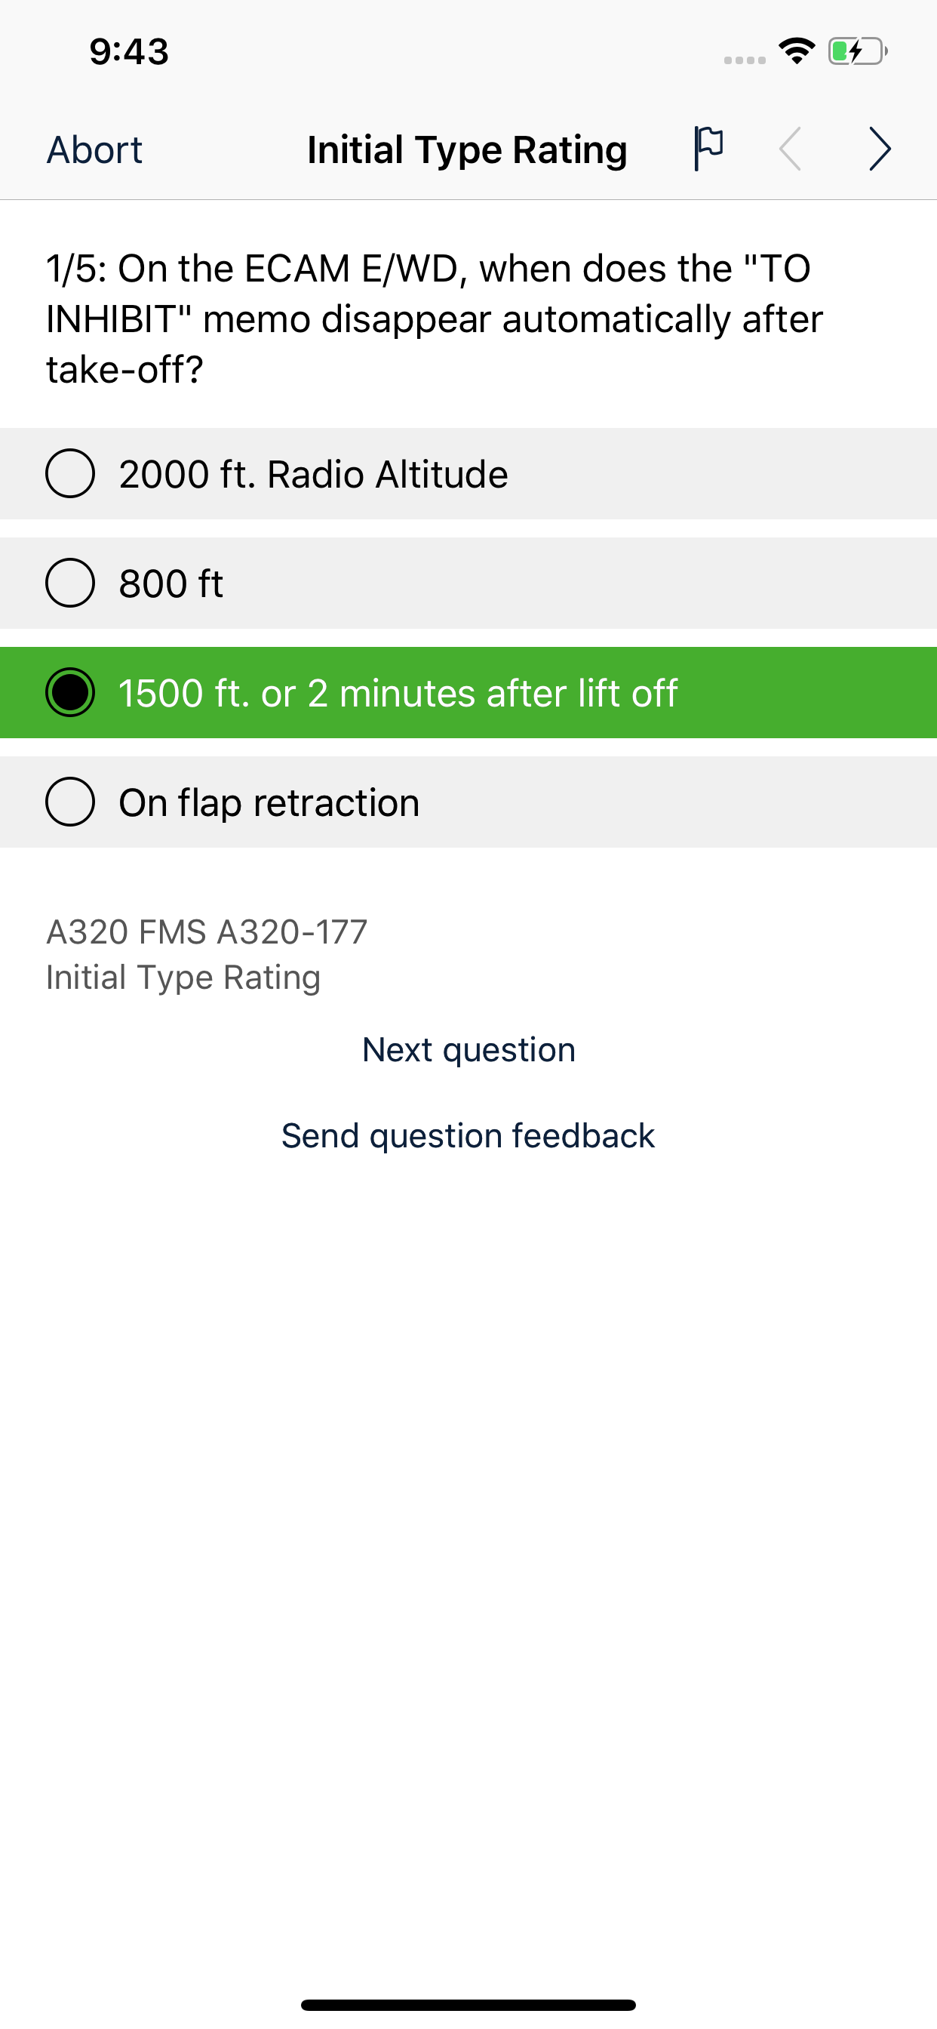
Task: Tap the charging battery indicator
Action: coord(854,51)
